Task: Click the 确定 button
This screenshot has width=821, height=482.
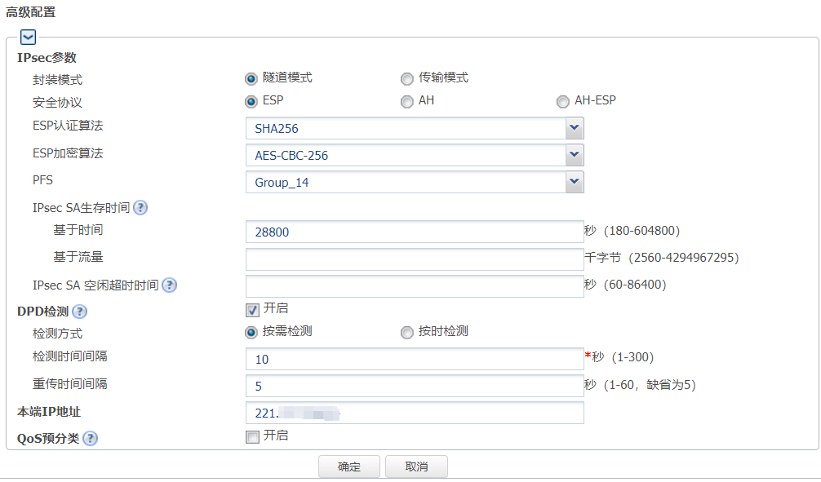Action: (x=349, y=467)
